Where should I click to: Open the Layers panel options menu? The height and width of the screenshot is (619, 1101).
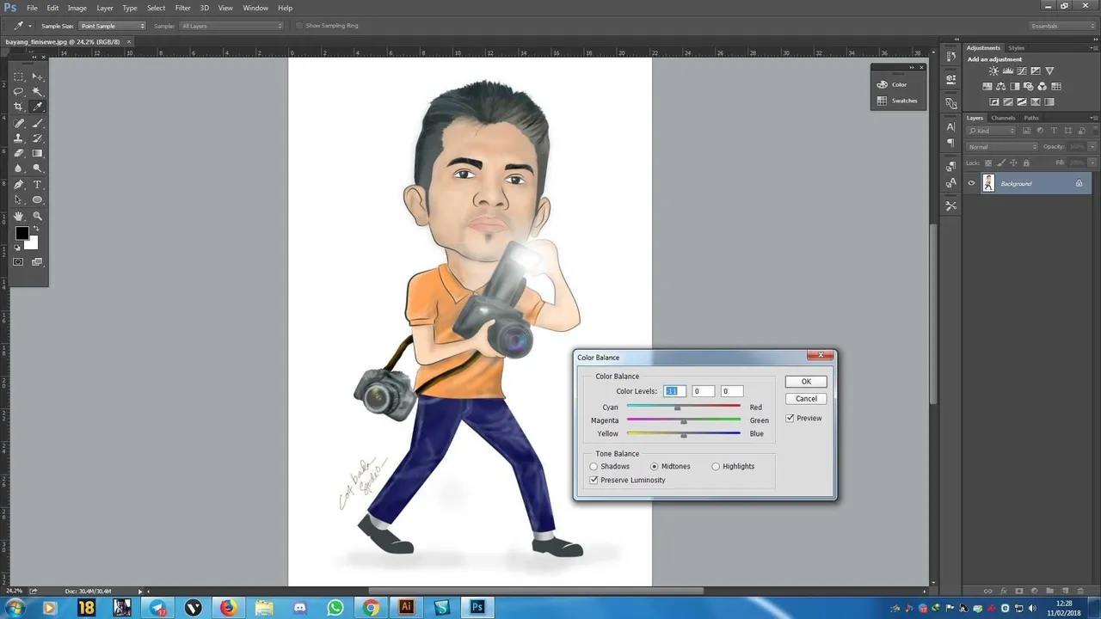point(1093,118)
